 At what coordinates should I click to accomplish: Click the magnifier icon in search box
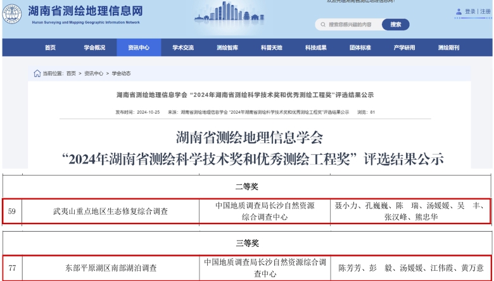tap(323, 25)
